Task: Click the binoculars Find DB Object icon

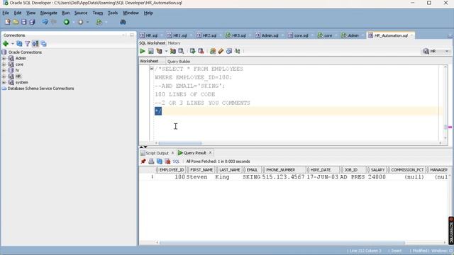Action: pyautogui.click(x=123, y=22)
